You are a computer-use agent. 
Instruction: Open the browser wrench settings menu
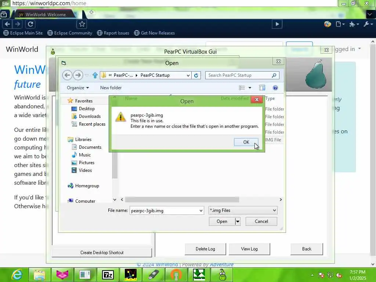pyautogui.click(x=368, y=24)
